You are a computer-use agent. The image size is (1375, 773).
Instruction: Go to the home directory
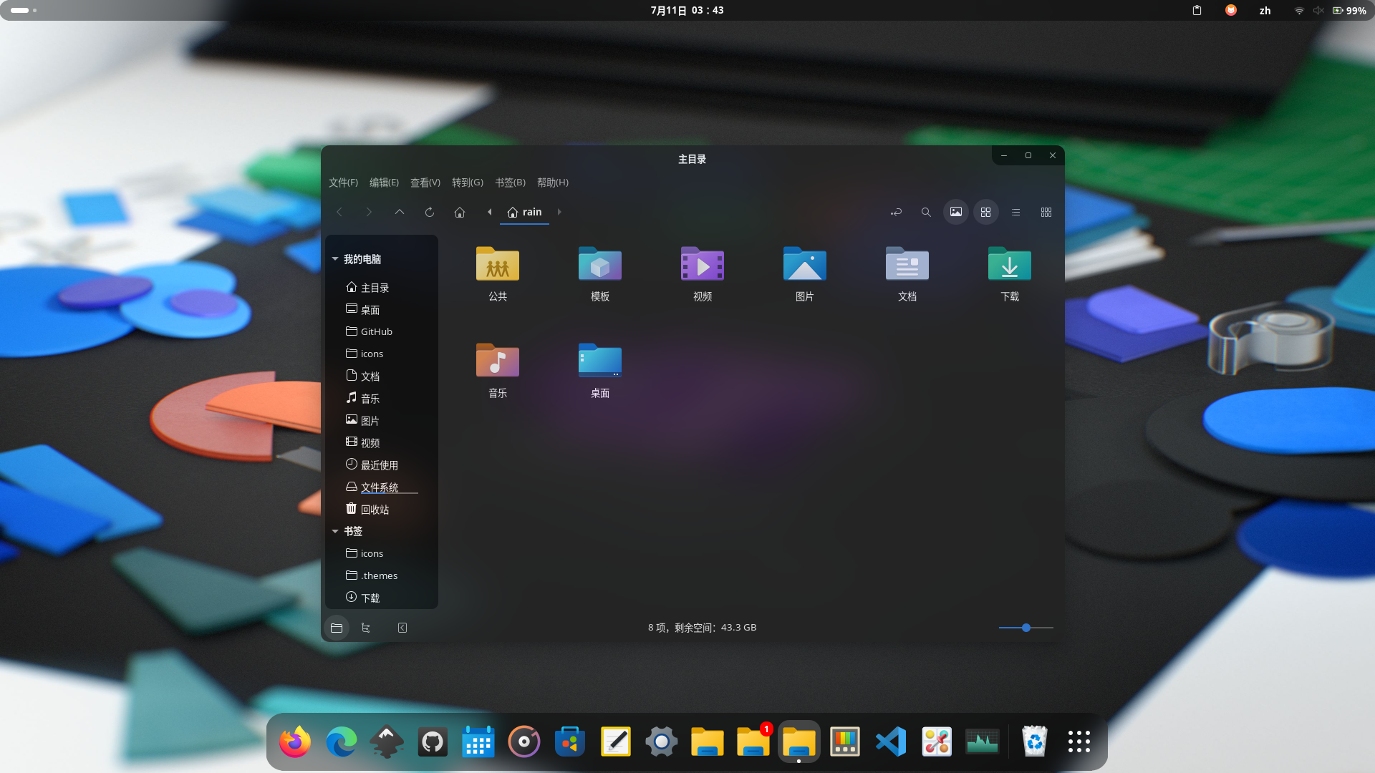pos(459,212)
